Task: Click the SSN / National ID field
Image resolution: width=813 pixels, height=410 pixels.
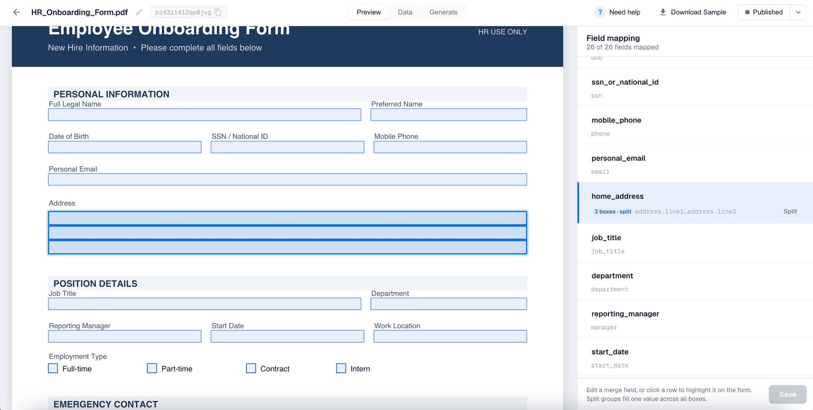Action: pos(288,147)
